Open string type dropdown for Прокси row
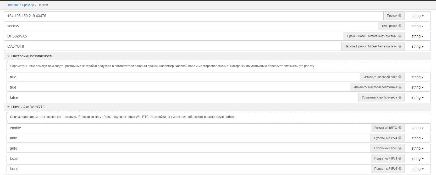This screenshot has height=175, width=436. pyautogui.click(x=417, y=16)
